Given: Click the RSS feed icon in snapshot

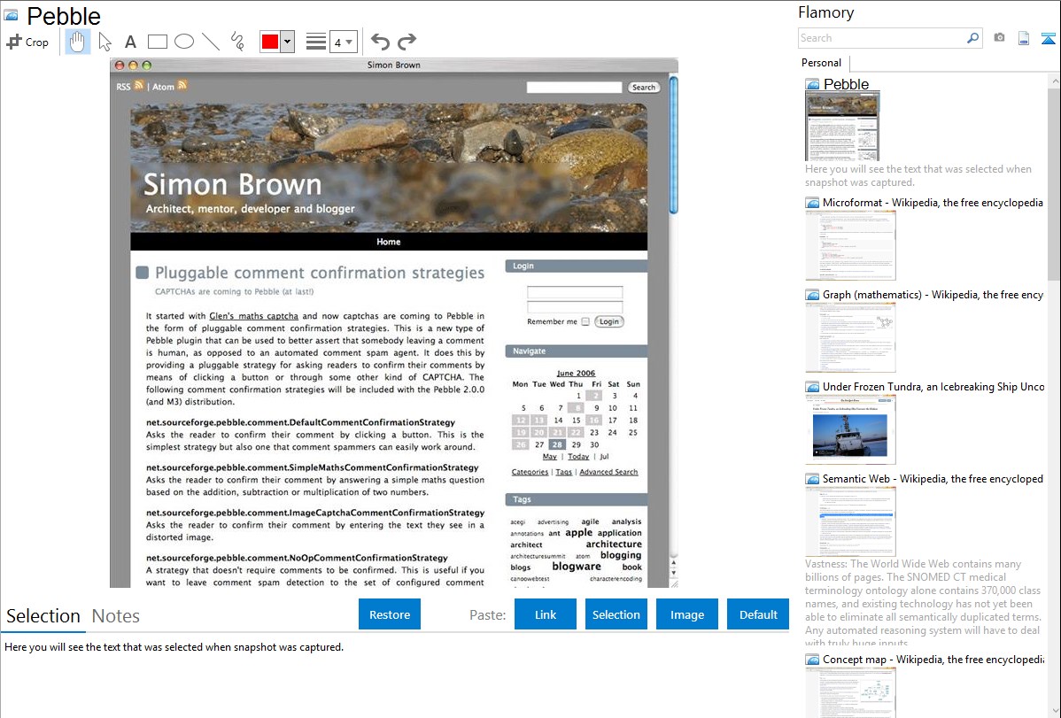Looking at the screenshot, I should pyautogui.click(x=139, y=85).
